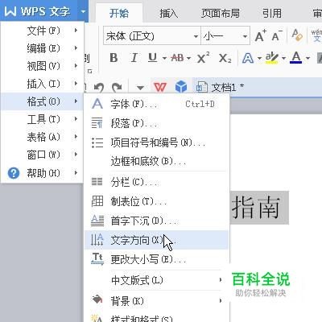
Task: Choose 制表位(T)... menu item
Action: click(157, 201)
